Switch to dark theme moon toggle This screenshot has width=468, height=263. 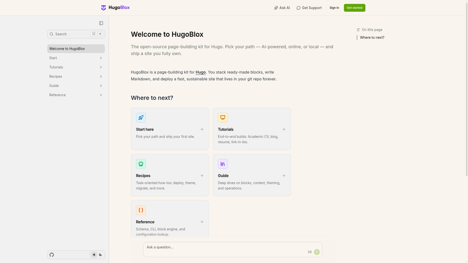pos(101,255)
